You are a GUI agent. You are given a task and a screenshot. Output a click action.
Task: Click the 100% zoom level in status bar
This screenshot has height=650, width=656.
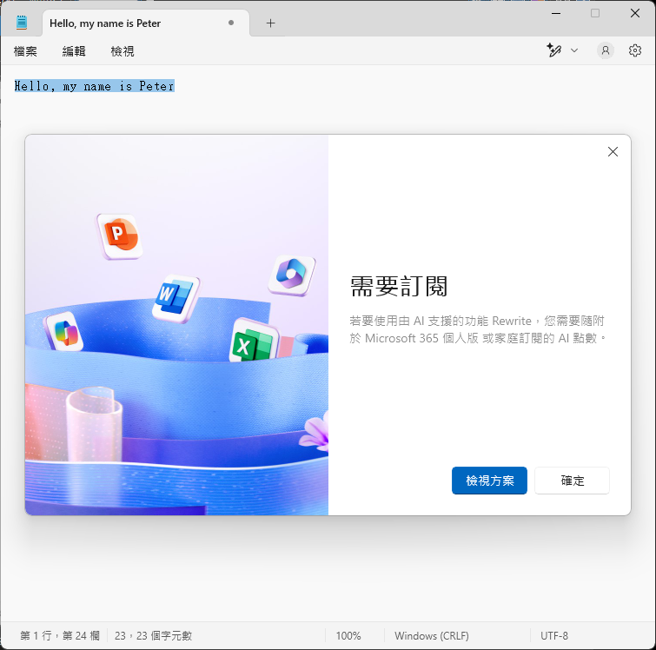coord(348,636)
